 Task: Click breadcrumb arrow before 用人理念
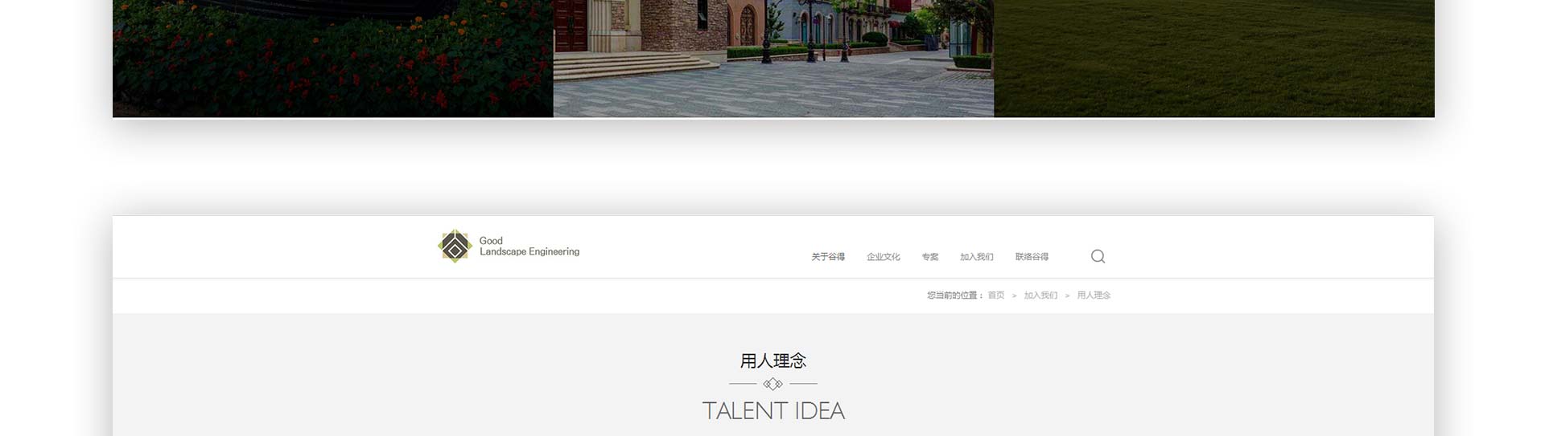[1067, 295]
